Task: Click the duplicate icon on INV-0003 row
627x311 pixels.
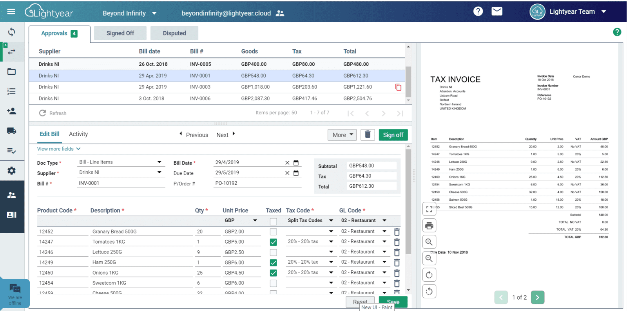Action: point(398,87)
